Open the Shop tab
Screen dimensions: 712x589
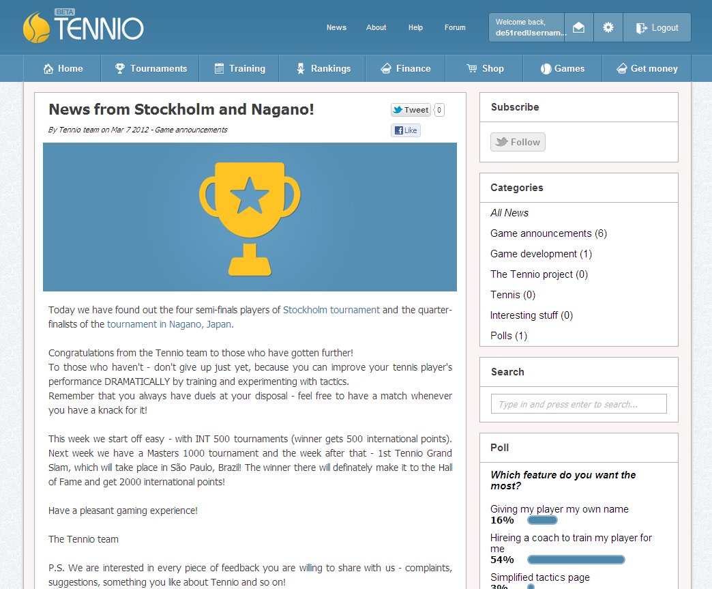click(x=484, y=69)
